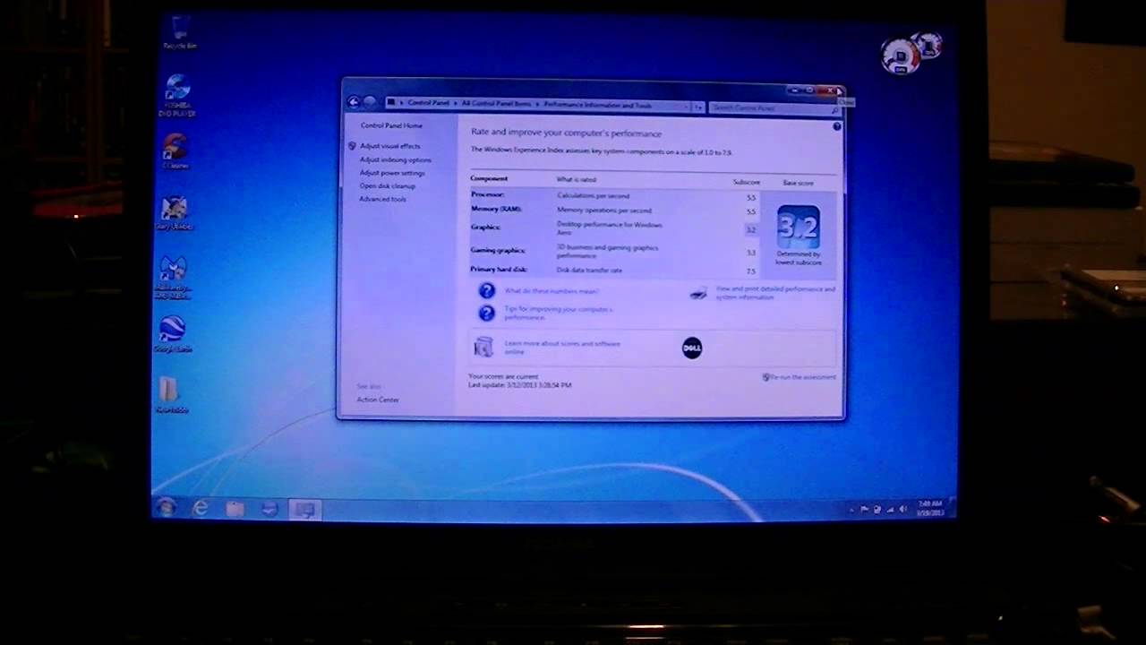The width and height of the screenshot is (1146, 645).
Task: Select the folder icon on the desktop
Action: tap(169, 394)
